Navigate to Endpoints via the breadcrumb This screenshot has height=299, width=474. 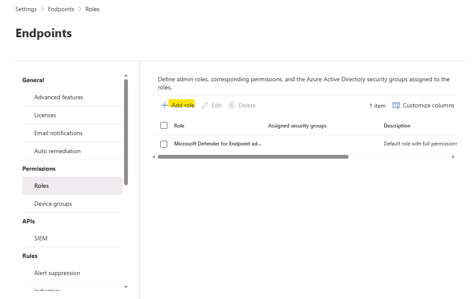pos(61,9)
